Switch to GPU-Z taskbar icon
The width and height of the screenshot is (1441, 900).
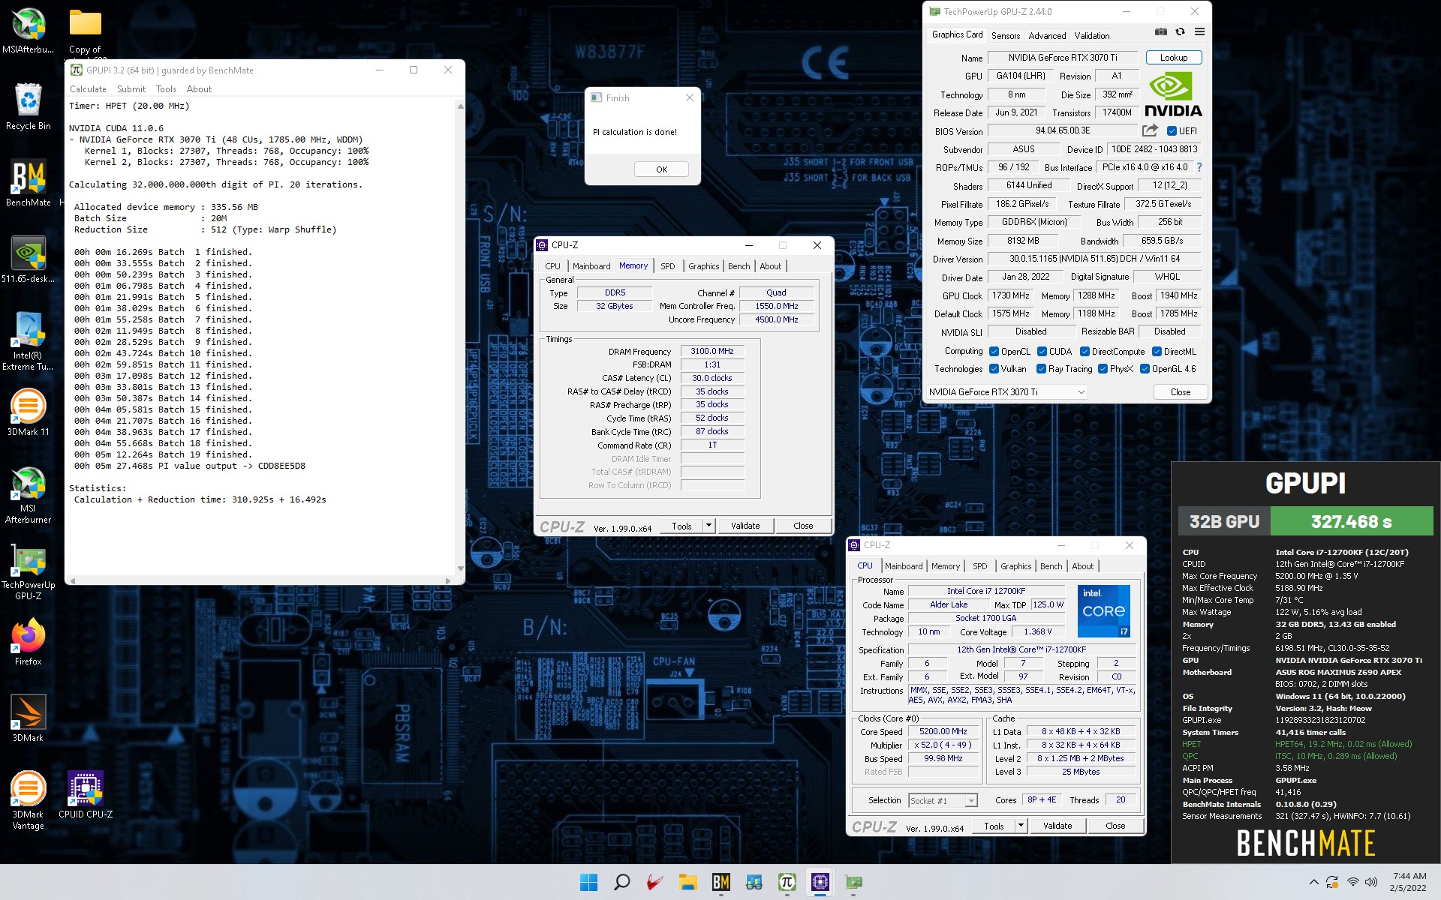pyautogui.click(x=853, y=882)
